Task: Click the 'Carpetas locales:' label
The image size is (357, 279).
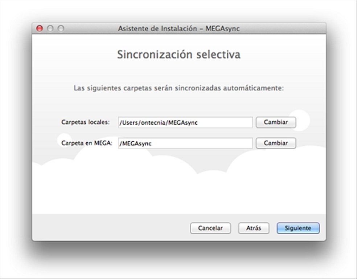Action: [x=85, y=122]
